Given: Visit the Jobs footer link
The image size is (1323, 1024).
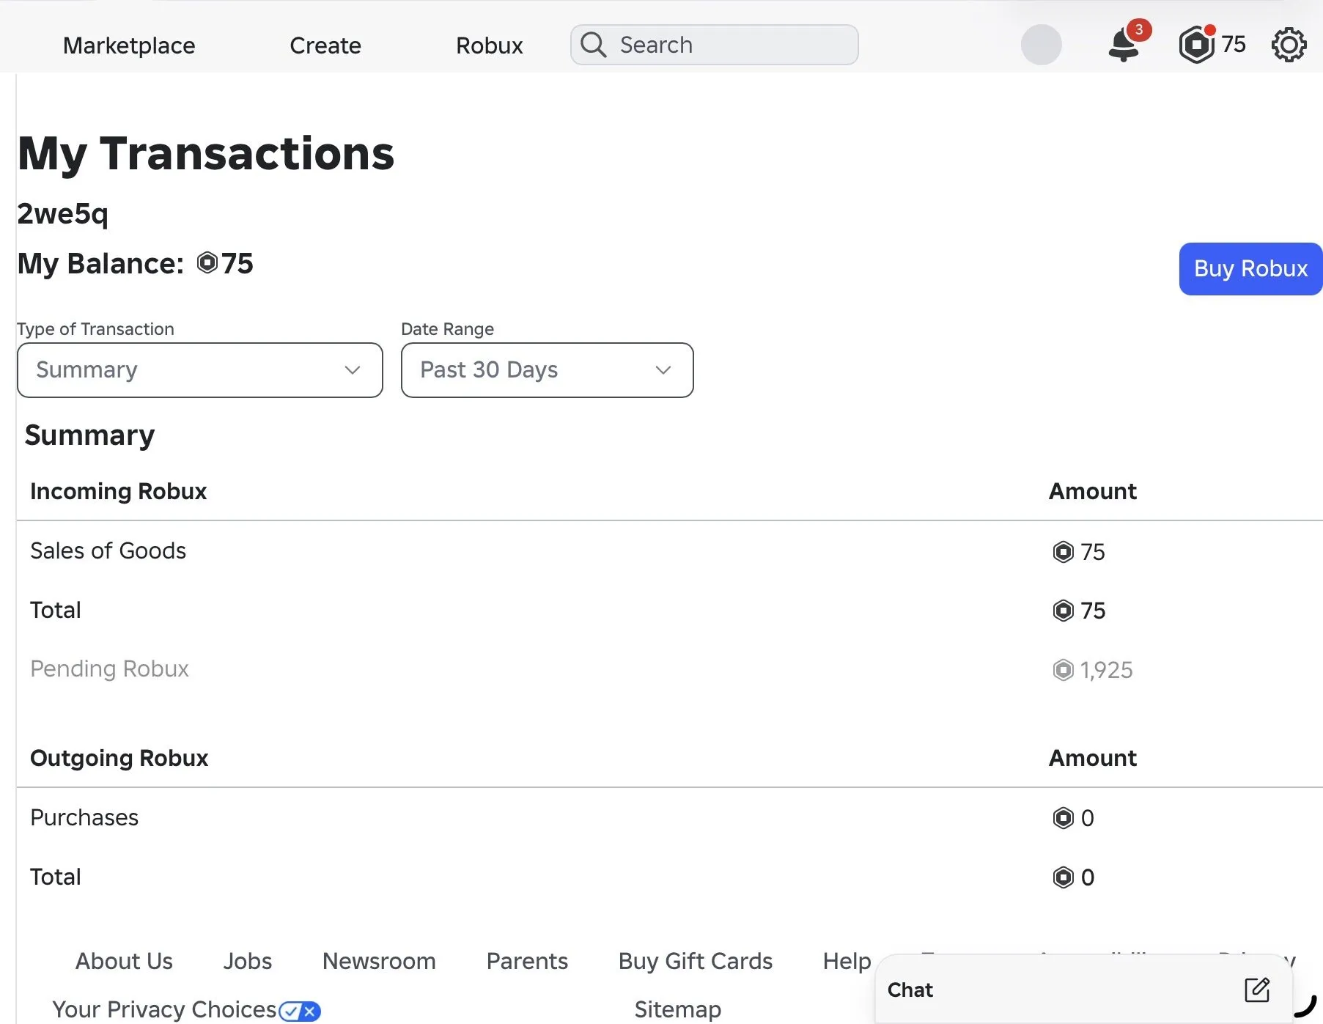Looking at the screenshot, I should pos(248,961).
